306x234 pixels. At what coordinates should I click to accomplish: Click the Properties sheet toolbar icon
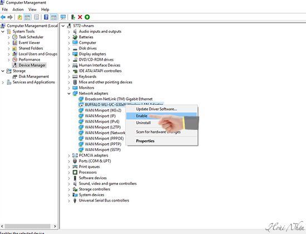(37, 17)
